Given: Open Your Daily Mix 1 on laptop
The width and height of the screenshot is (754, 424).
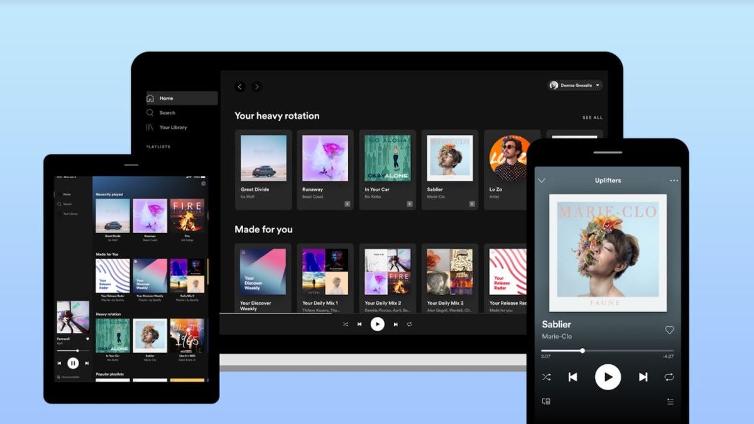Looking at the screenshot, I should tap(325, 278).
